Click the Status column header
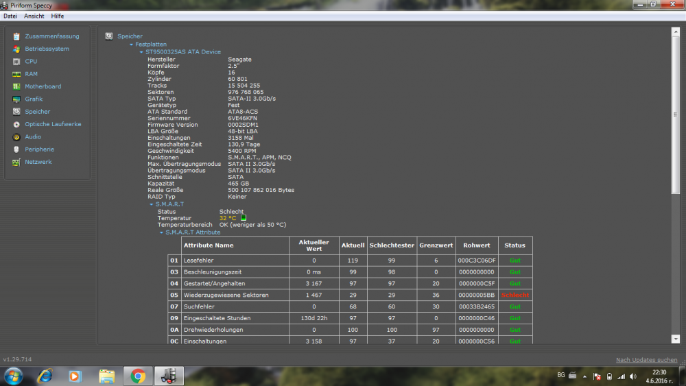 pyautogui.click(x=515, y=245)
